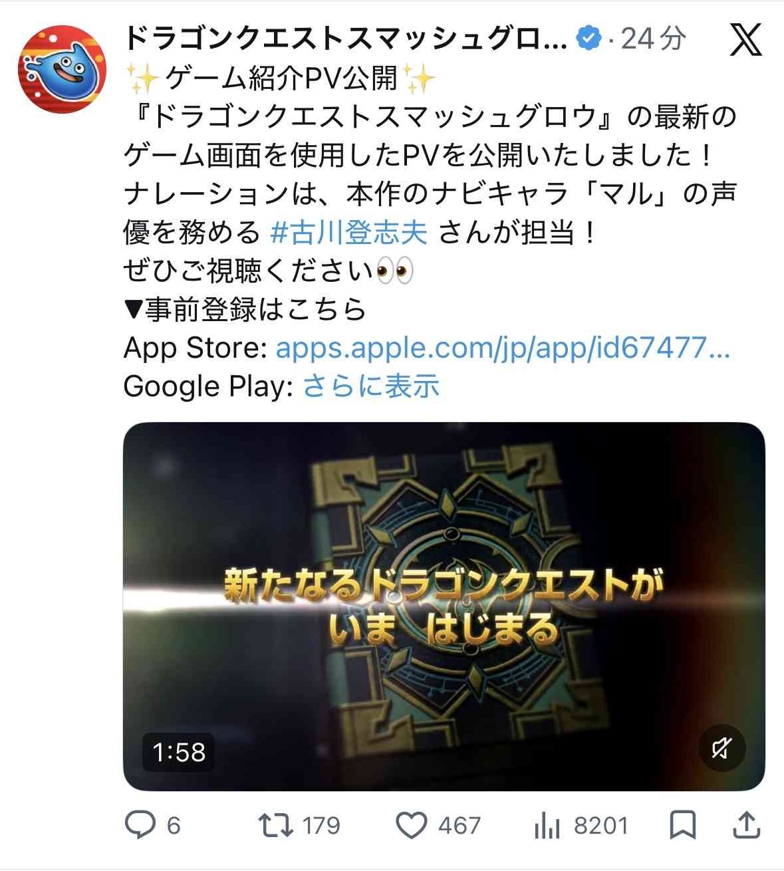View analytics via the bar chart icon
The image size is (784, 871).
548,826
